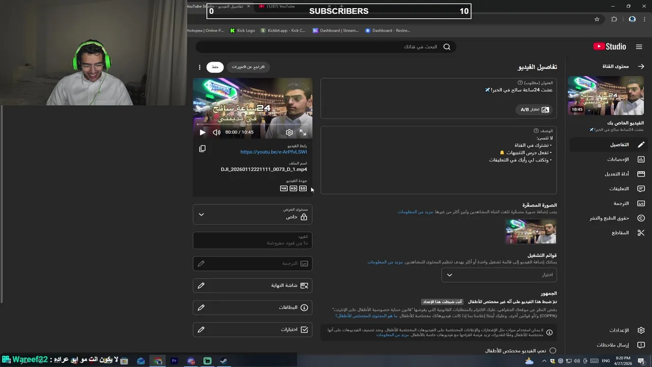The image size is (652, 367).
Task: Open the Comments tab (التعليقات)
Action: pyautogui.click(x=608, y=189)
